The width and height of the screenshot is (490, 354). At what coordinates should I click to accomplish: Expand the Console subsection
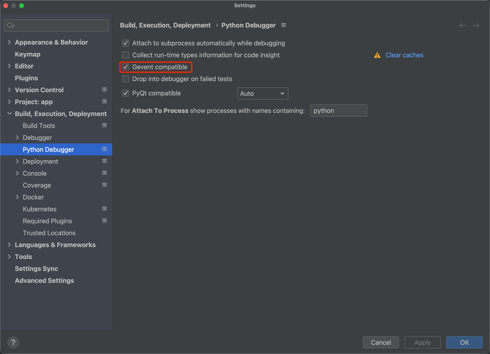point(17,173)
